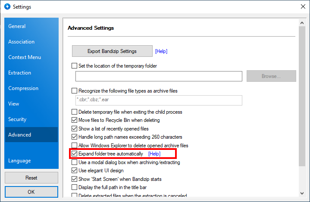Toggle Recognize the following file types checkbox
Screen dimensions: 310x202
tap(75, 91)
